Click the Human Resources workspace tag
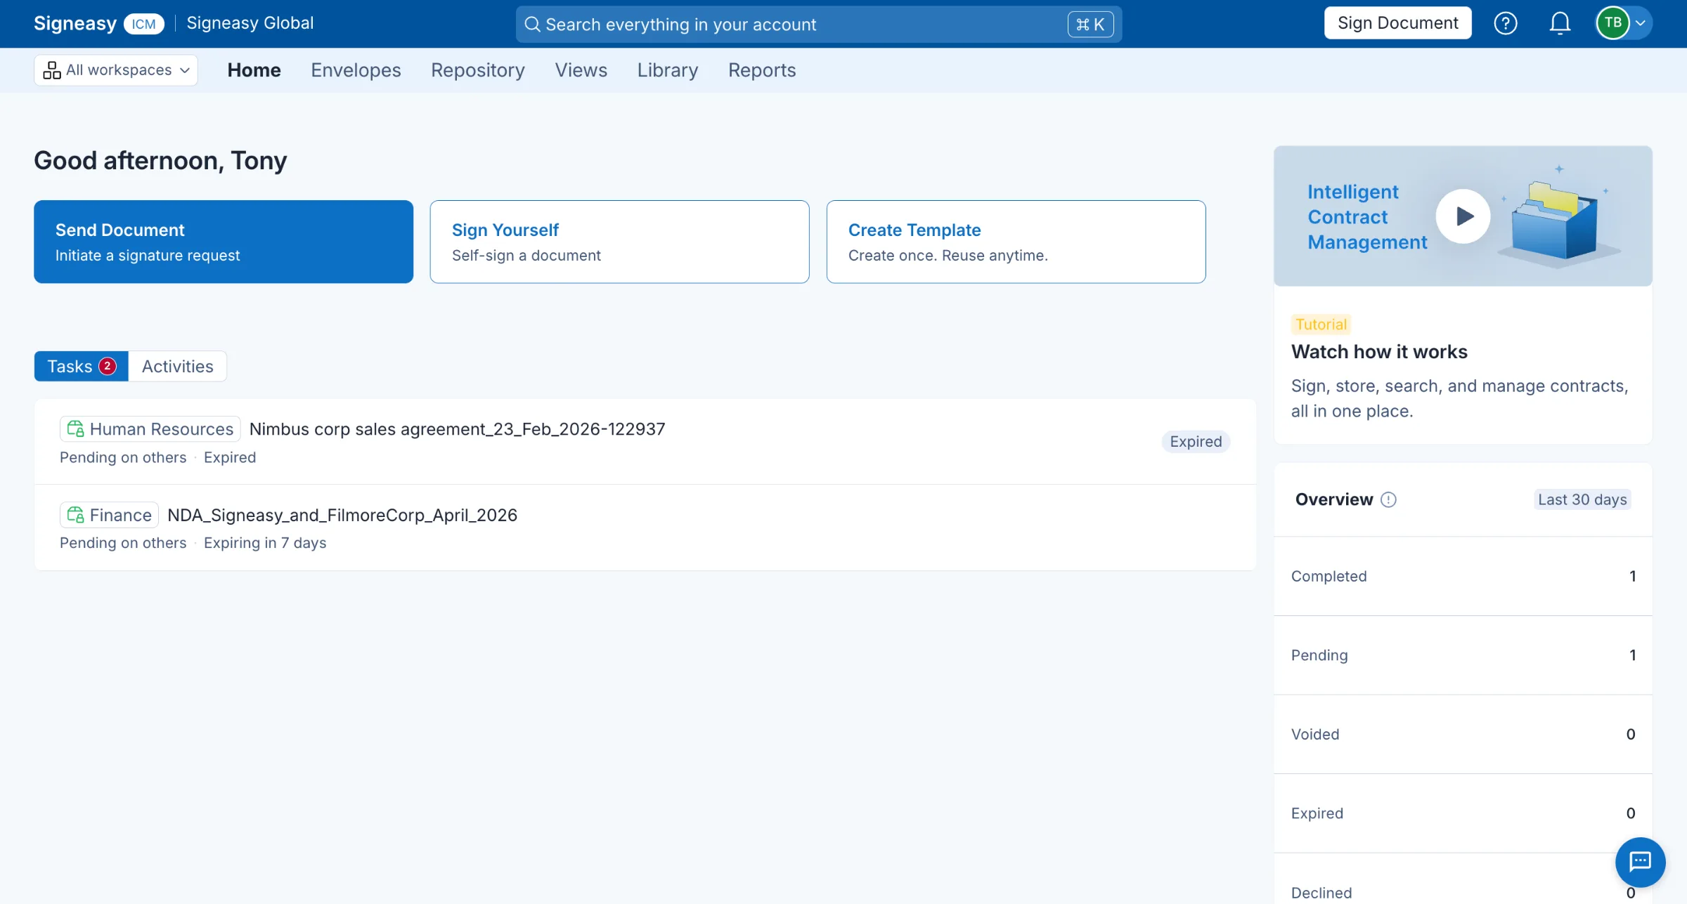 coord(150,428)
